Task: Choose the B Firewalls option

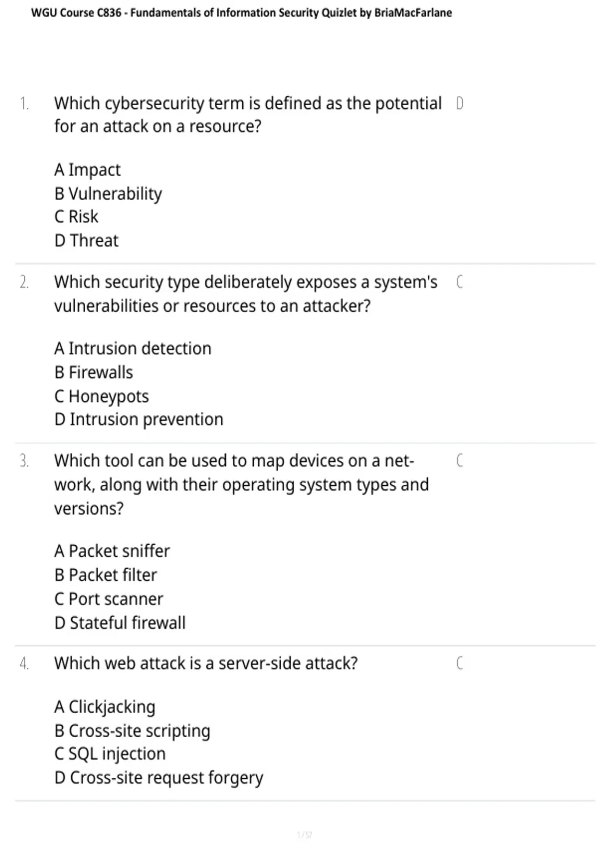Action: tap(93, 373)
